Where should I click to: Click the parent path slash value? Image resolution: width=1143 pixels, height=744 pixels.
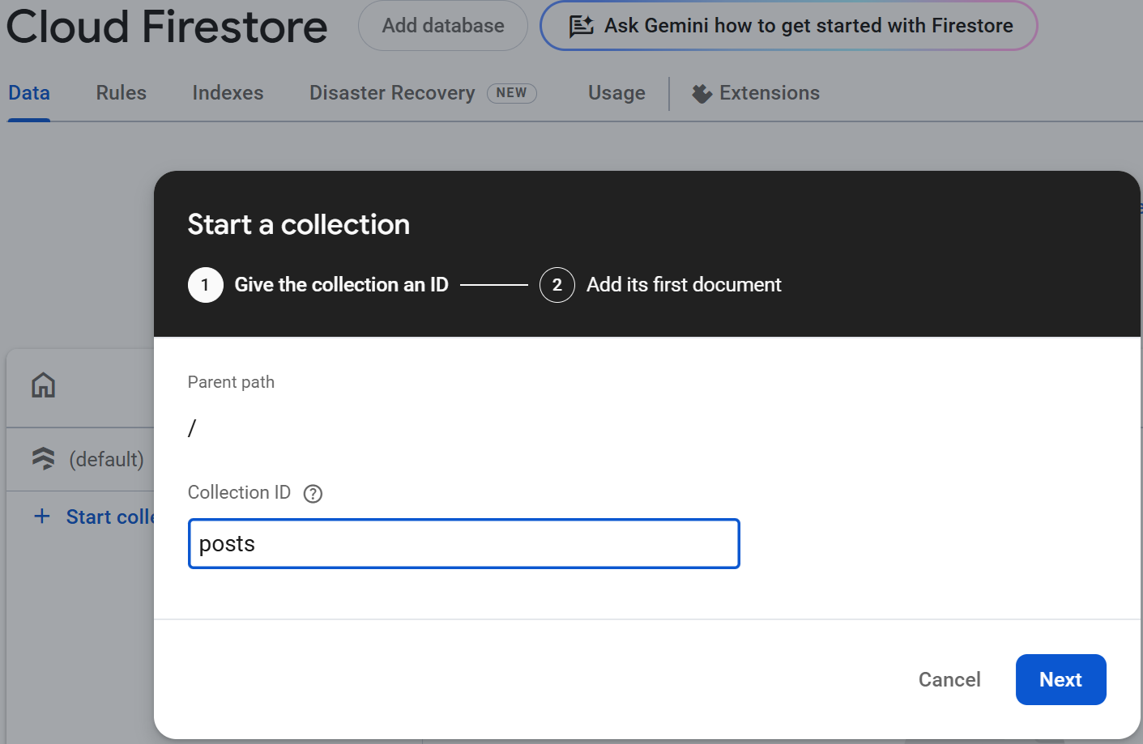192,427
